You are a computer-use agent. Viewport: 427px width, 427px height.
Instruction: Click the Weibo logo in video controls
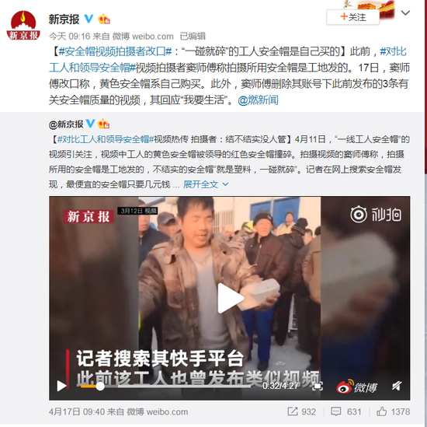[x=357, y=387]
